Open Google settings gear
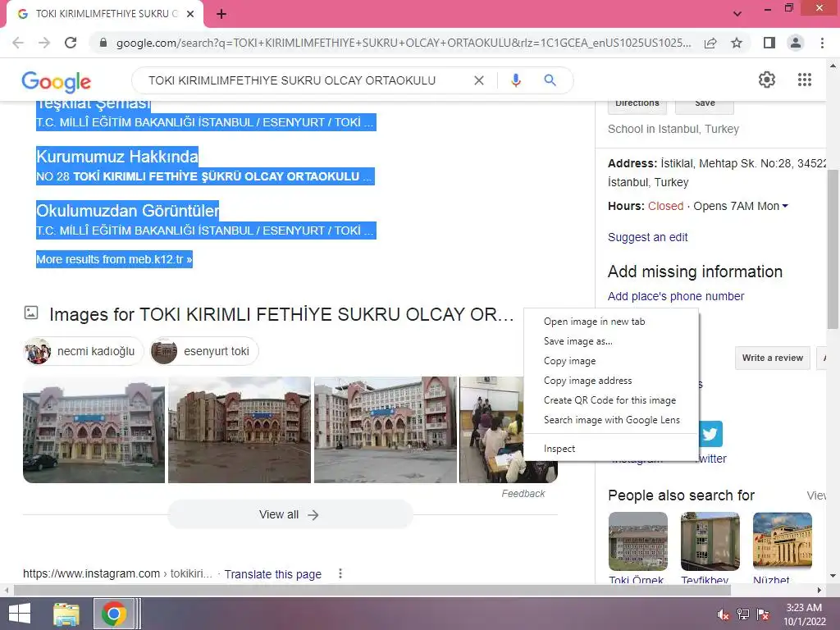Viewport: 840px width, 630px height. click(x=767, y=80)
